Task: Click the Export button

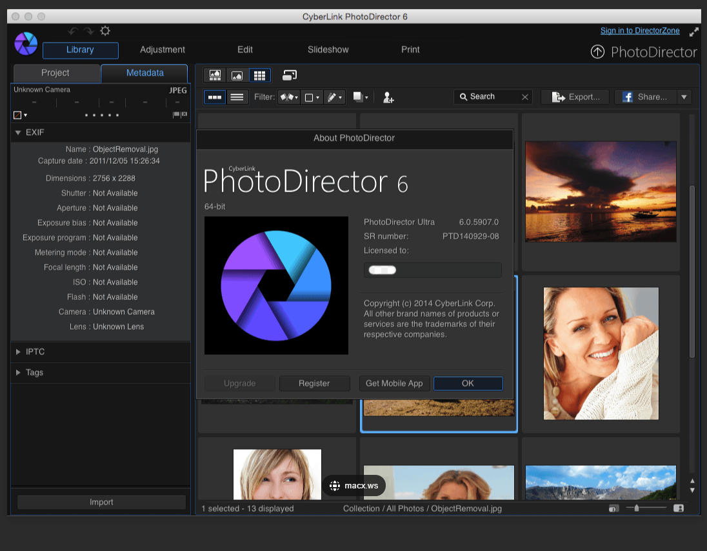Action: point(575,97)
